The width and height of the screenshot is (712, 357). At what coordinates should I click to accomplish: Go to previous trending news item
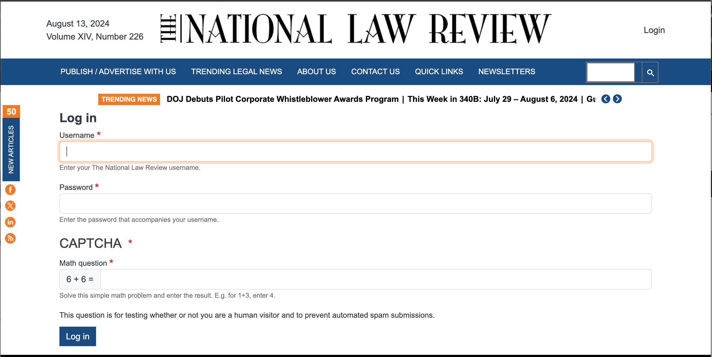[x=606, y=99]
